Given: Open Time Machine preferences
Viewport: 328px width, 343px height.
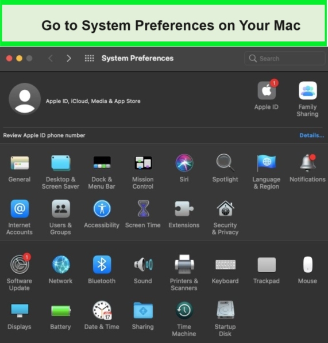Looking at the screenshot, I should pyautogui.click(x=184, y=310).
